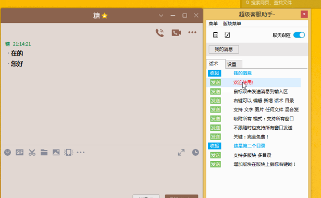Click the edit note icon in assistant
Viewport: 321px width, 198px height.
coord(227,35)
